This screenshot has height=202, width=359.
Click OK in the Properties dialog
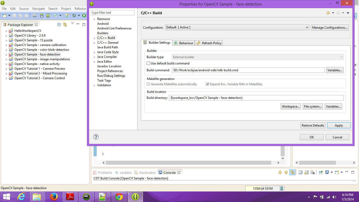312,137
